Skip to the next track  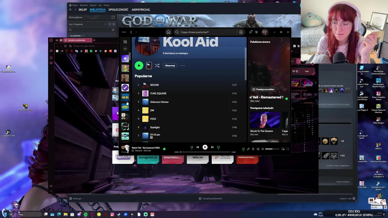point(212,147)
